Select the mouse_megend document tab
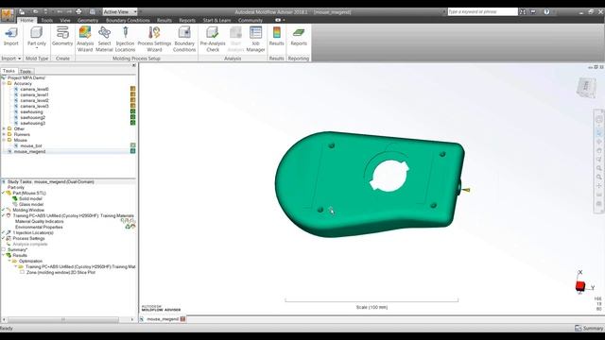 [x=163, y=319]
